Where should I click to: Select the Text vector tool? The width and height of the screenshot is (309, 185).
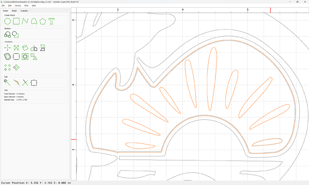pos(51,21)
